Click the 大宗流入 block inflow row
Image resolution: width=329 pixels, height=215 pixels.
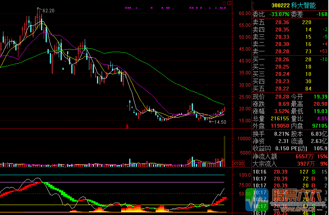click(290, 164)
